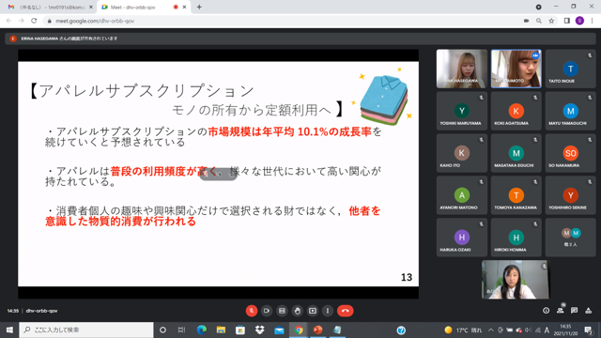Open the two other participants tile
This screenshot has height=338, width=601.
[x=571, y=238]
